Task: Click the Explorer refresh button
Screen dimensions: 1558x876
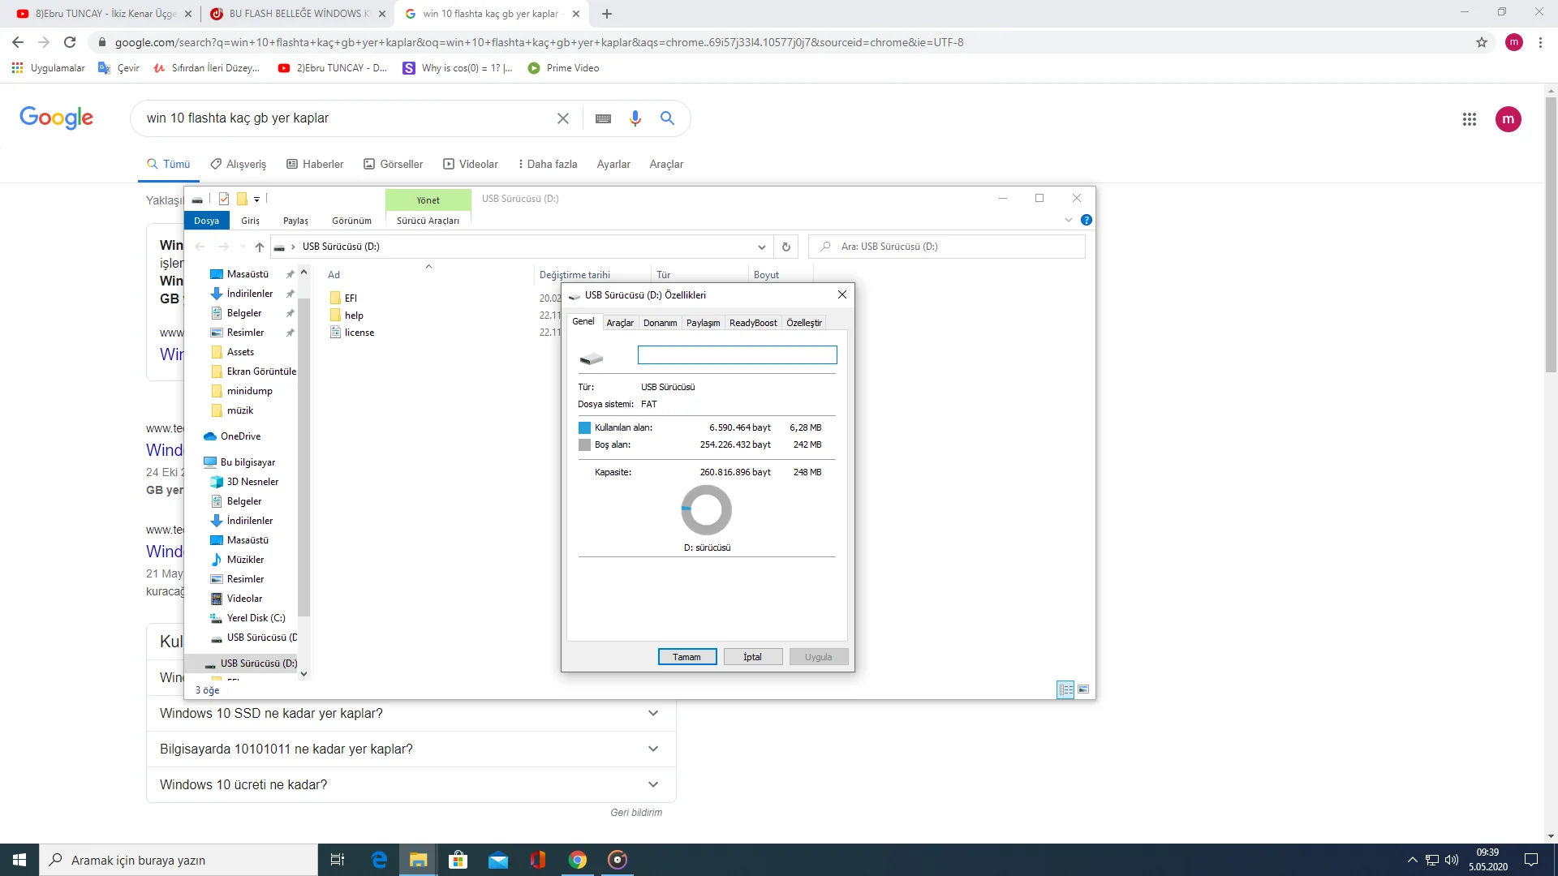Action: pyautogui.click(x=785, y=247)
